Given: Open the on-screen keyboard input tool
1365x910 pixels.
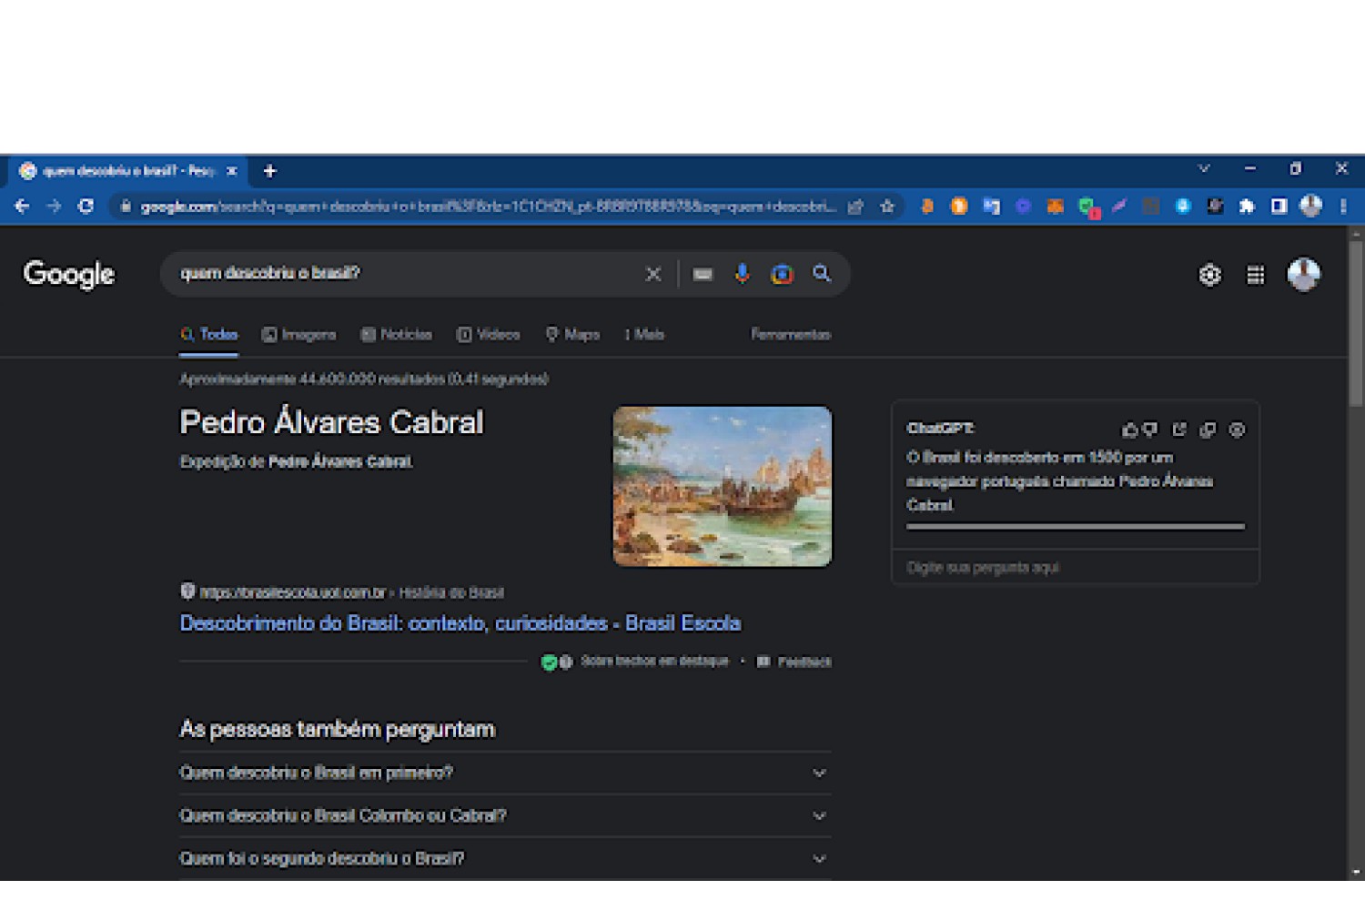Looking at the screenshot, I should click(x=703, y=274).
